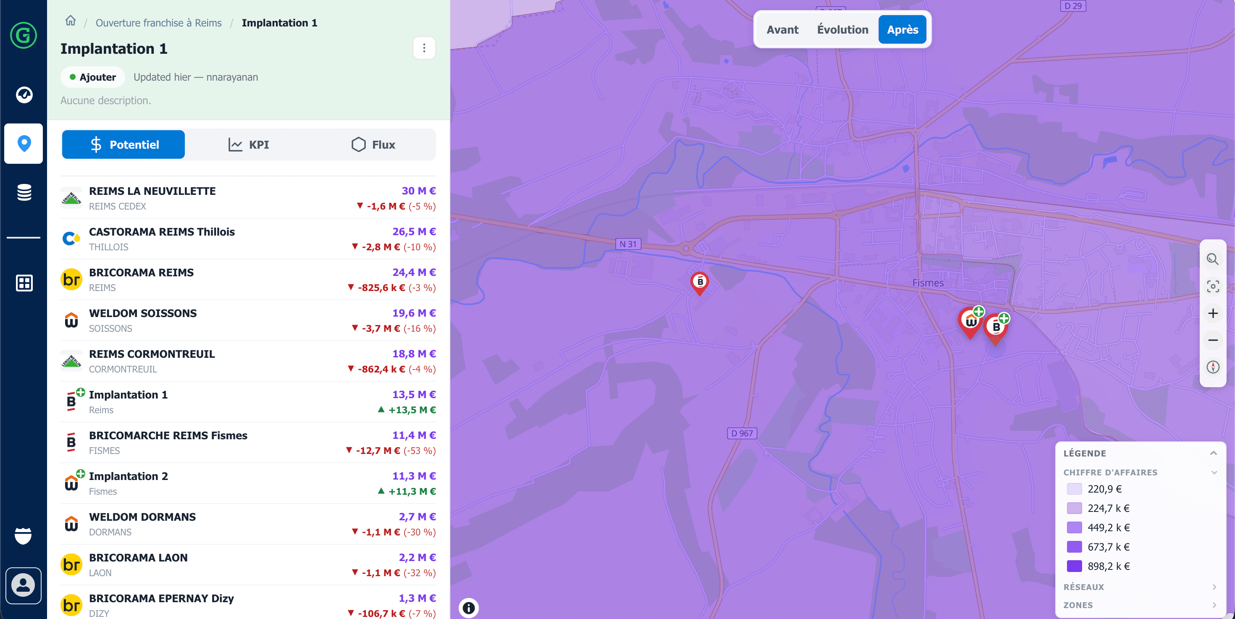The width and height of the screenshot is (1235, 619).
Task: Open the BRICOMARCHE REIMS Fismes row
Action: (248, 443)
